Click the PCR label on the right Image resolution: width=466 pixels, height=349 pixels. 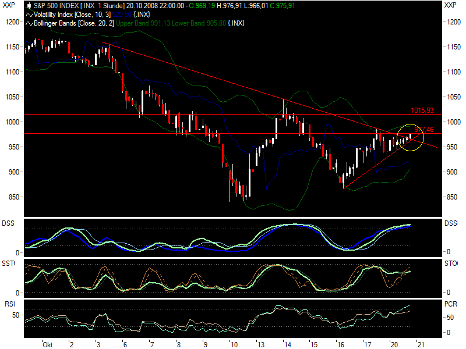coord(450,304)
